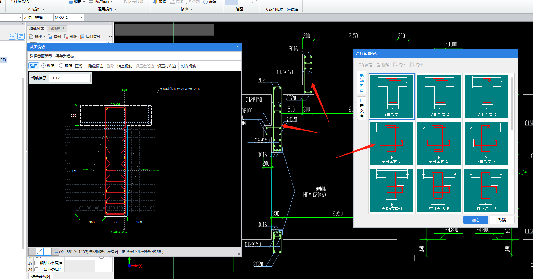Click the 设置对齐边 button

pos(167,66)
